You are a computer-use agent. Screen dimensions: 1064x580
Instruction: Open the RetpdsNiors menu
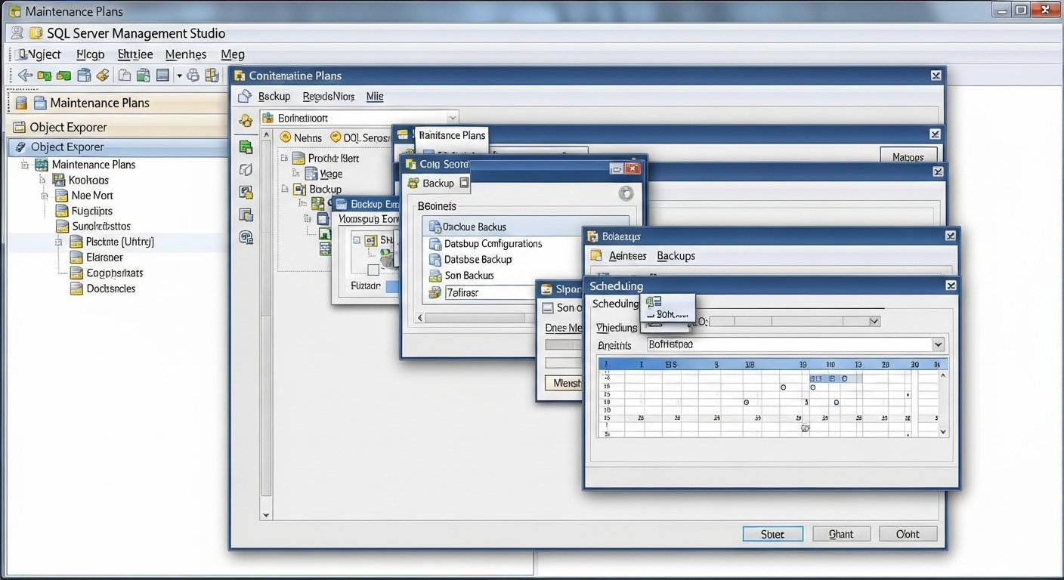coord(328,97)
